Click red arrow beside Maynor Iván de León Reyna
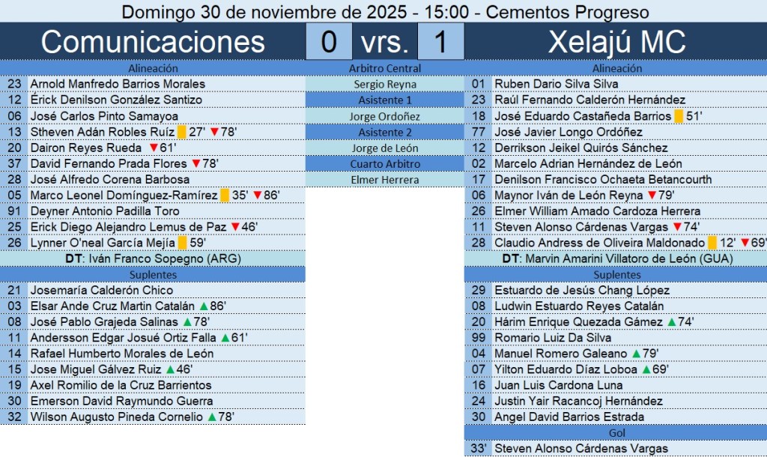The image size is (767, 457). [652, 196]
